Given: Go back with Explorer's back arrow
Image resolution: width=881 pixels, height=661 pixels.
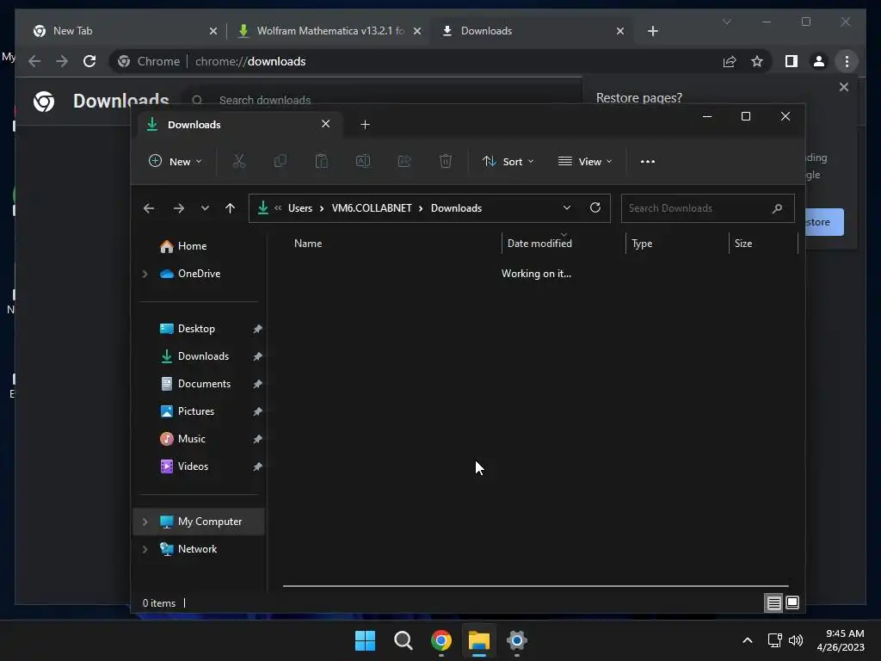Looking at the screenshot, I should click(148, 208).
